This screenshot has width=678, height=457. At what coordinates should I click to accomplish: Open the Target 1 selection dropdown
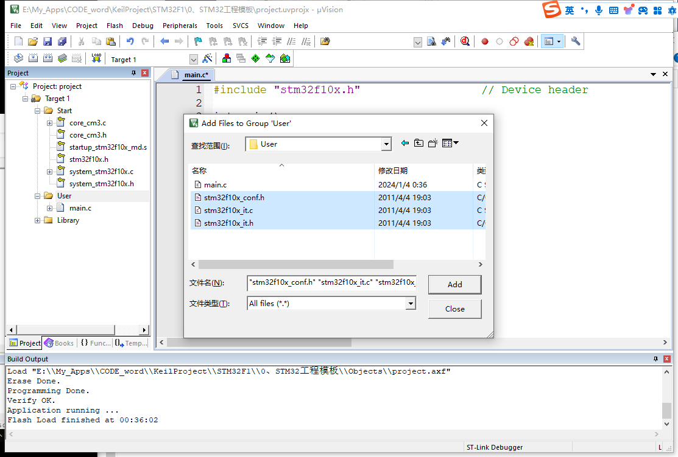click(x=193, y=59)
